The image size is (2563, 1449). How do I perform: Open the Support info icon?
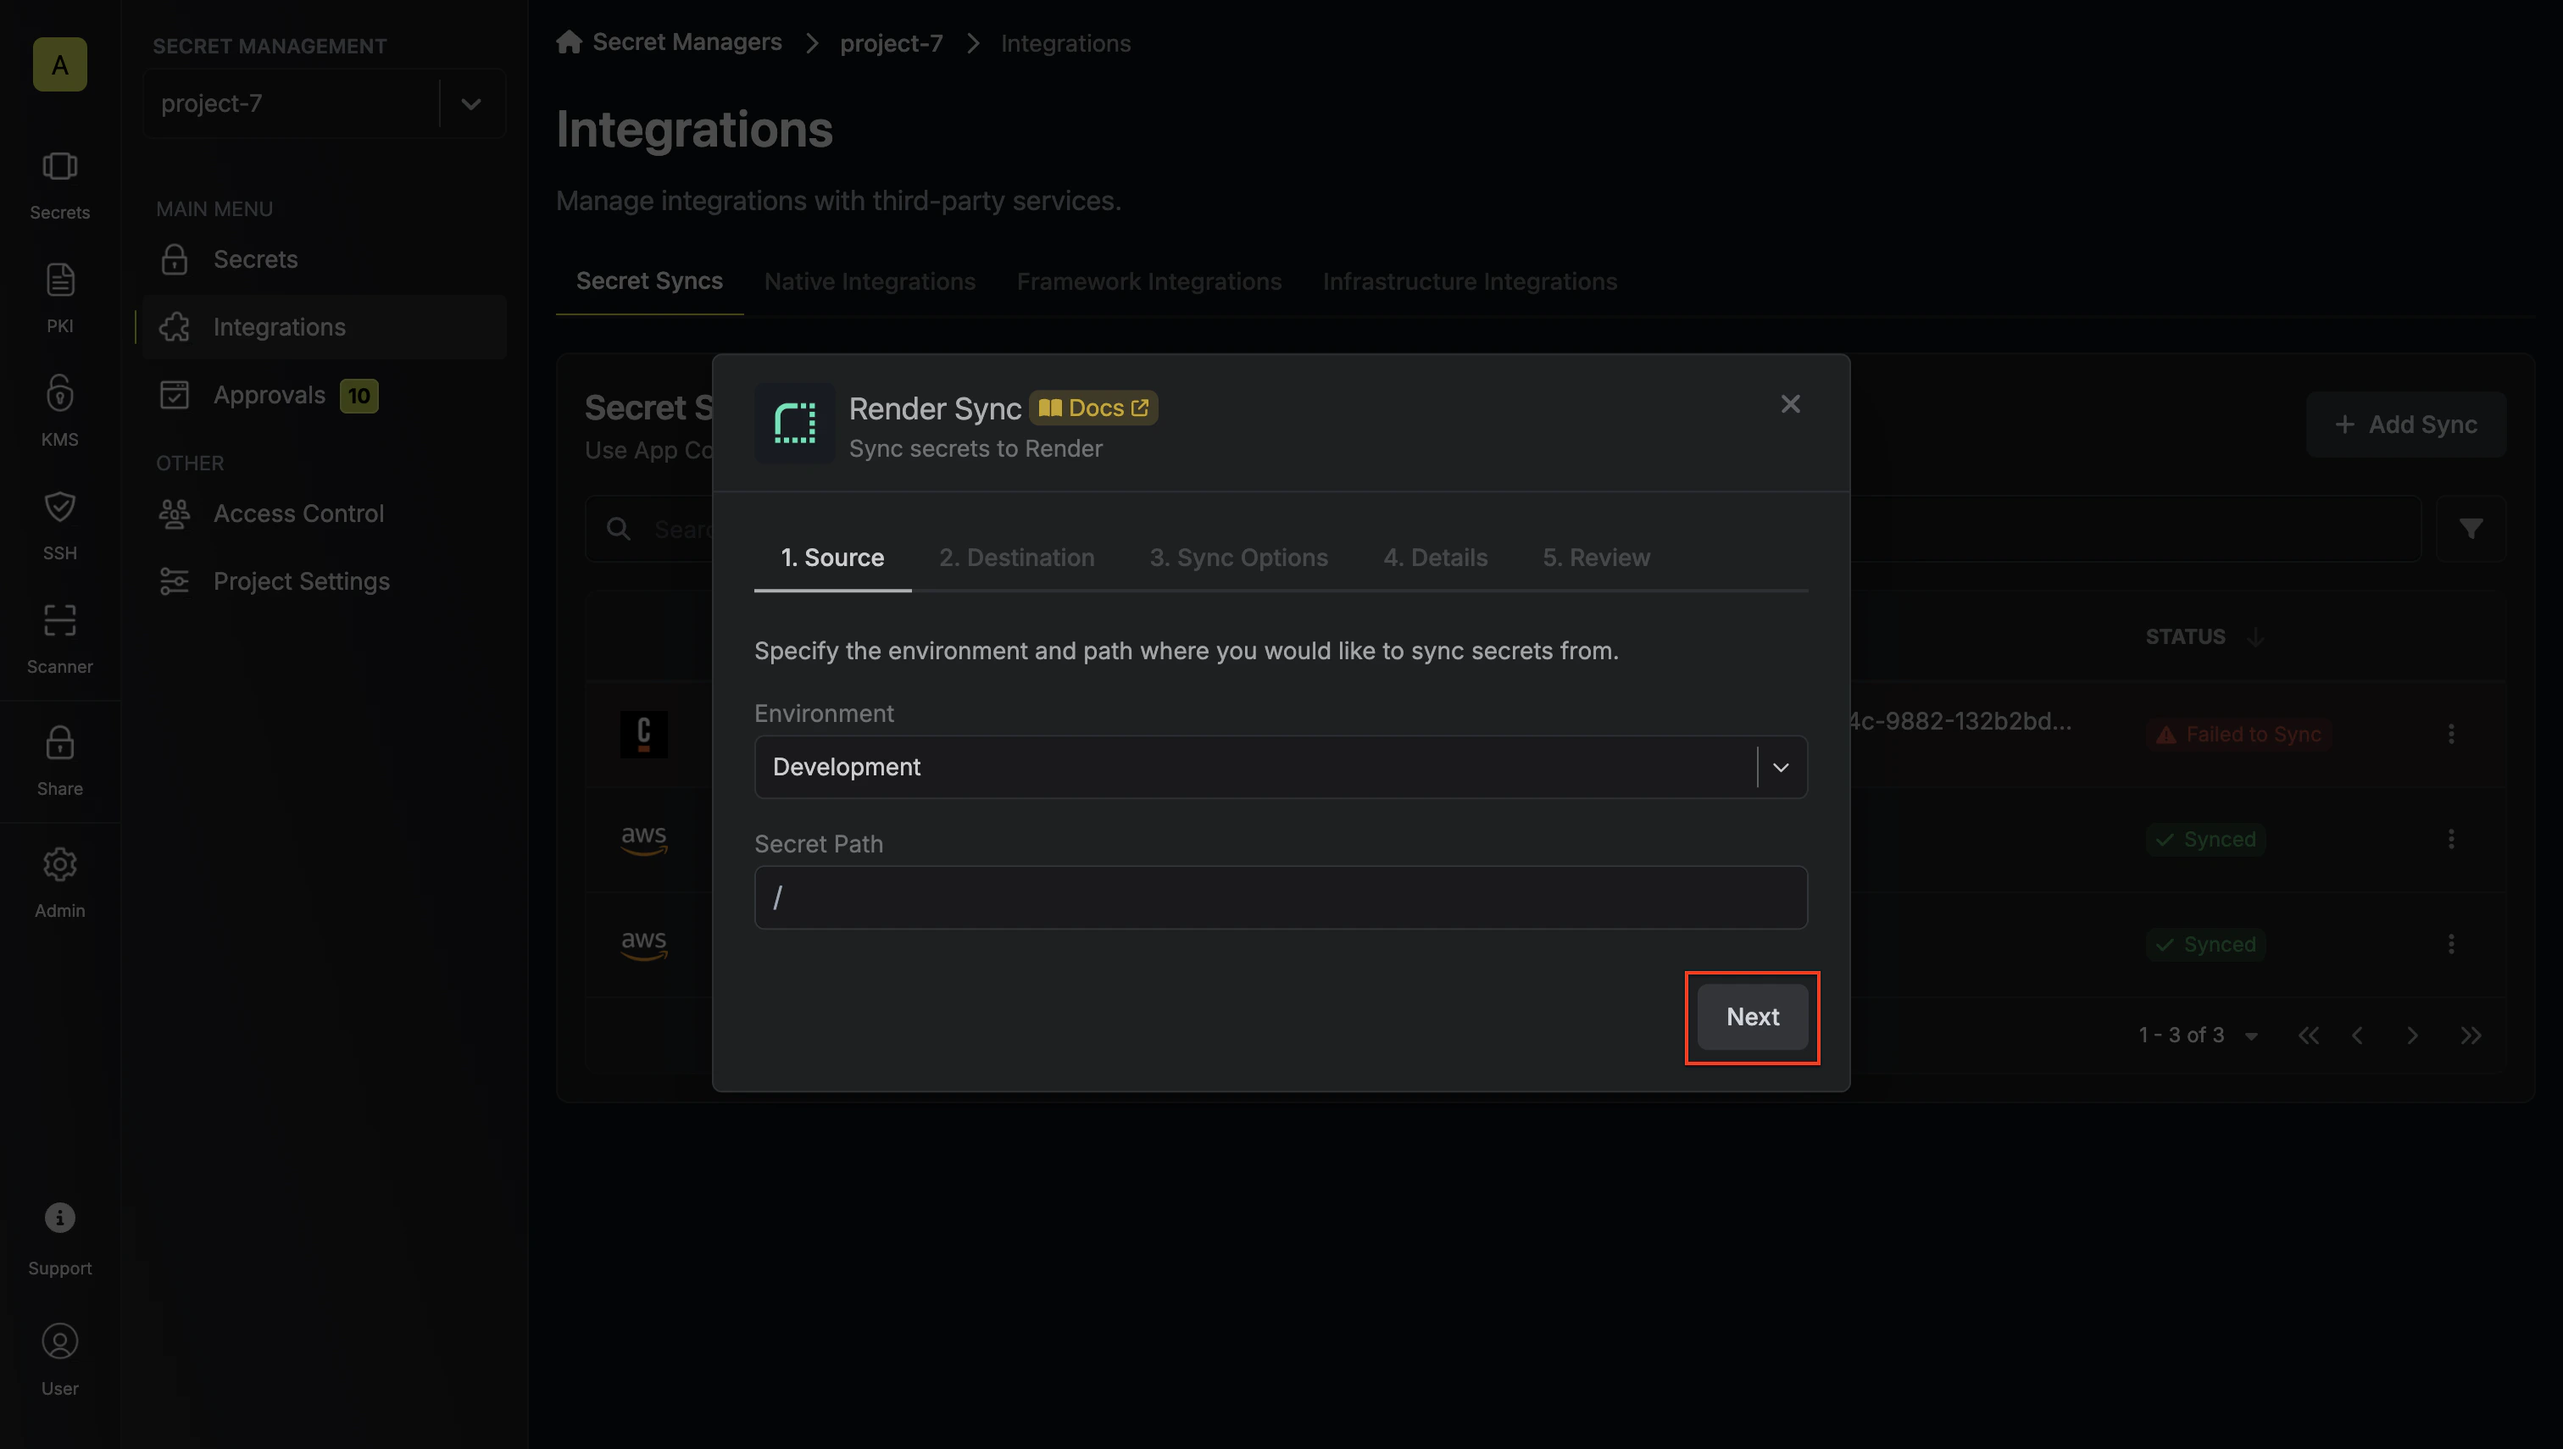pyautogui.click(x=59, y=1219)
